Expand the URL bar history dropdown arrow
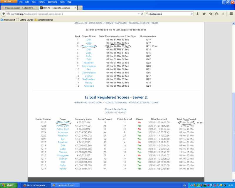 tap(138, 14)
